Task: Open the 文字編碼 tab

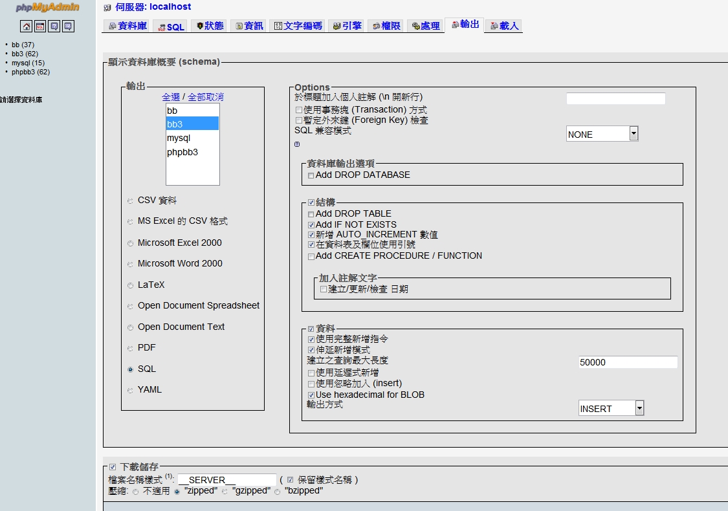Action: point(298,26)
